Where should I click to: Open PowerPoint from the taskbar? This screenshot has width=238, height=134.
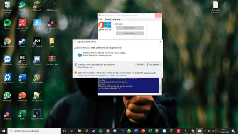[x=143, y=131]
